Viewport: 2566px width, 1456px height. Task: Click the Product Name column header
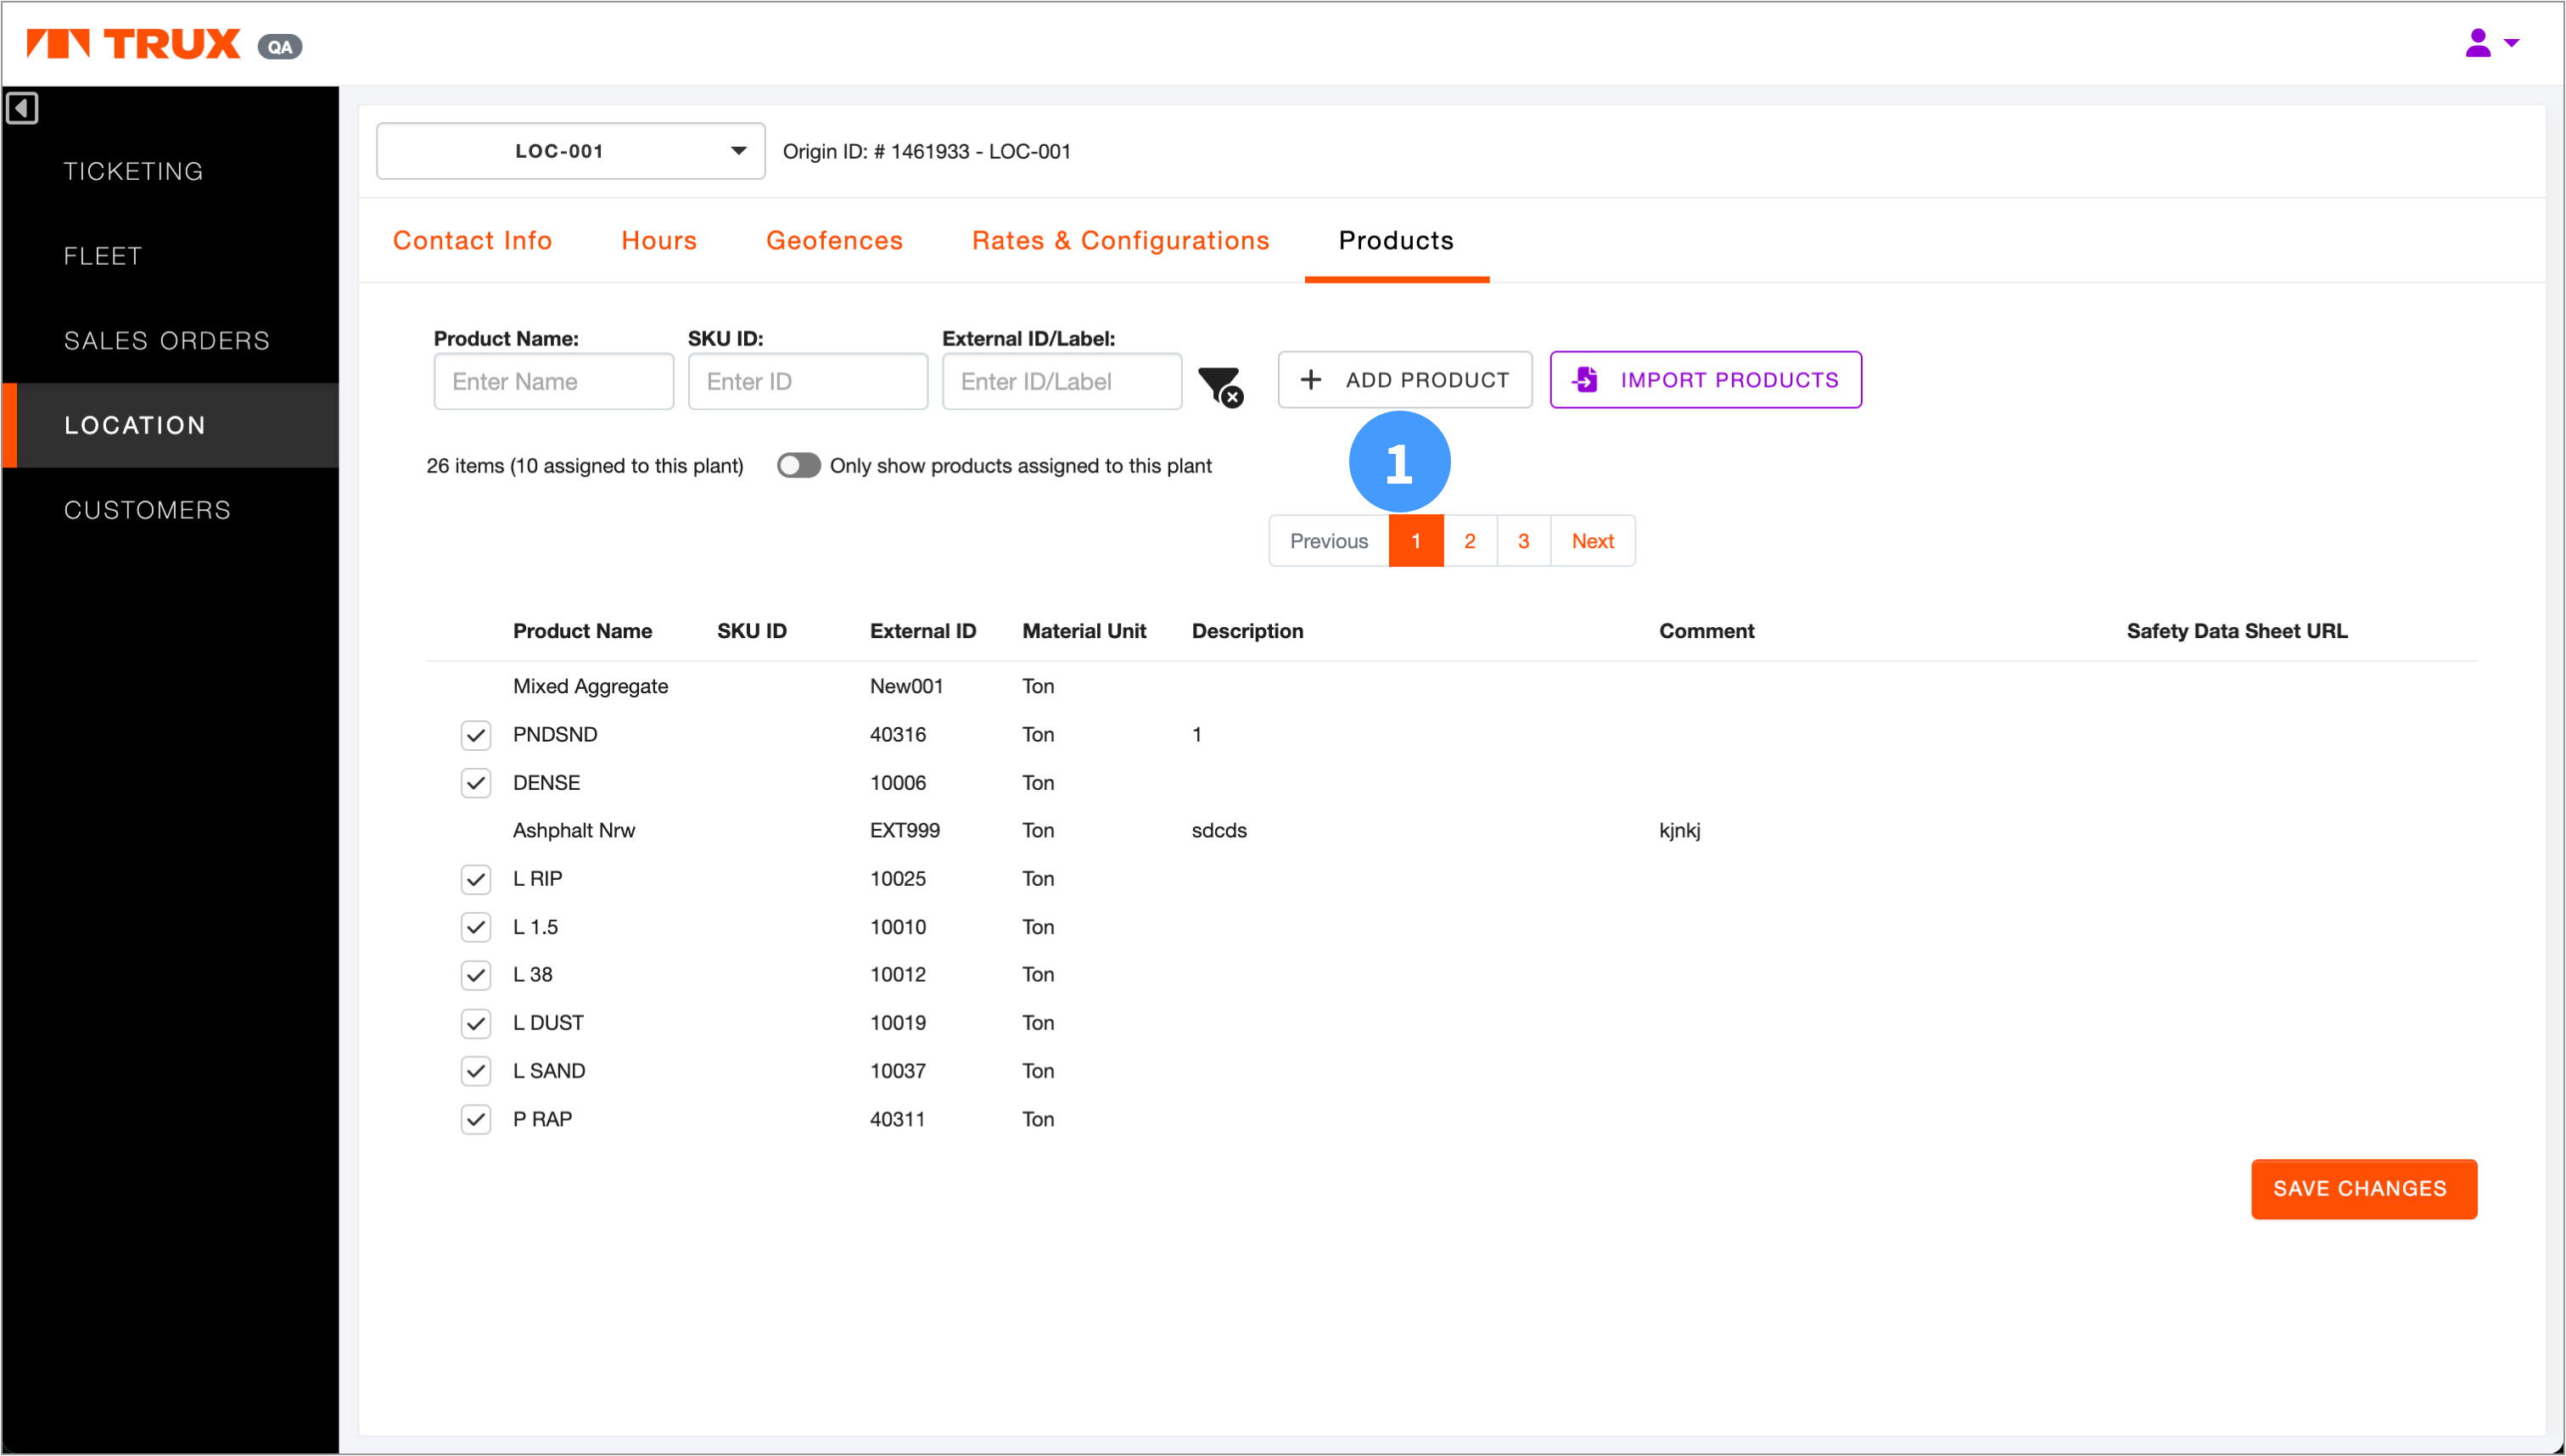tap(582, 631)
